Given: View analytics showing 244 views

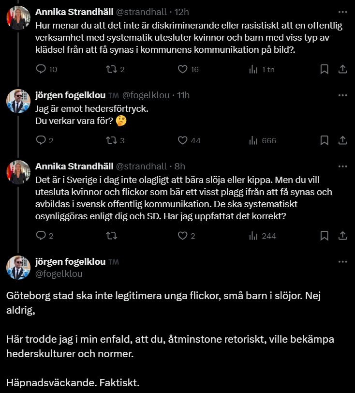Looking at the screenshot, I should (x=253, y=236).
